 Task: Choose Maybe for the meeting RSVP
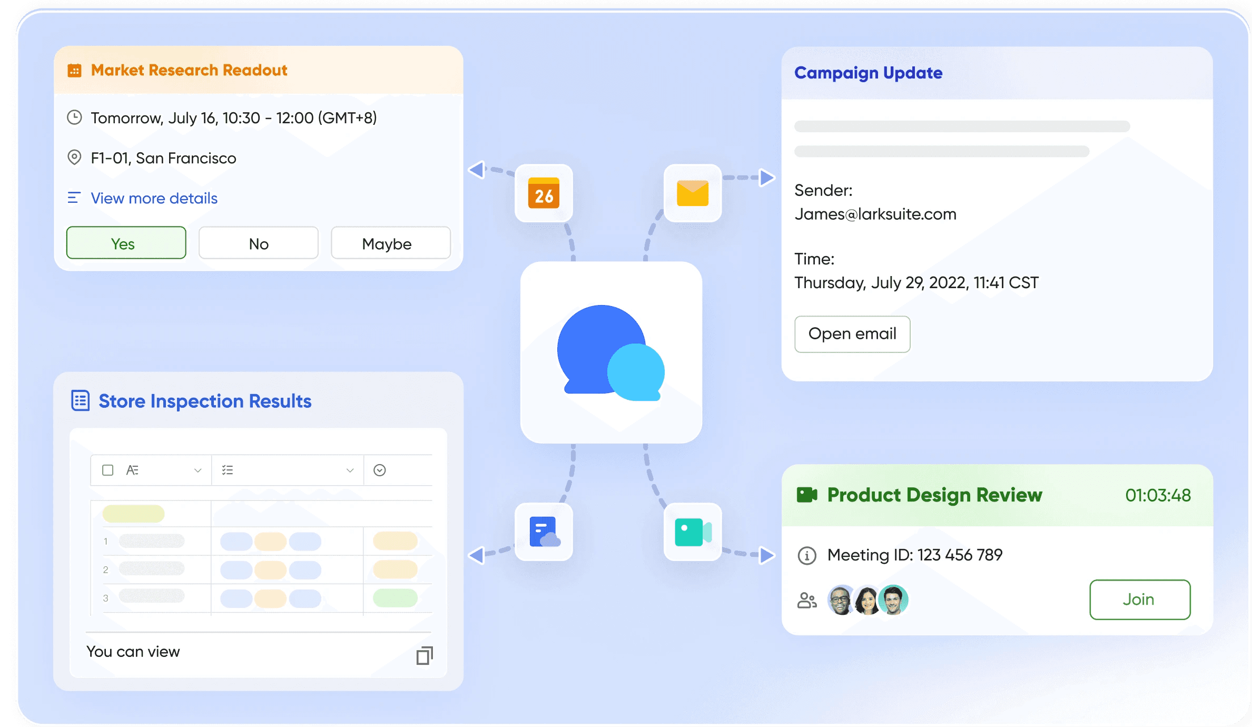click(390, 243)
